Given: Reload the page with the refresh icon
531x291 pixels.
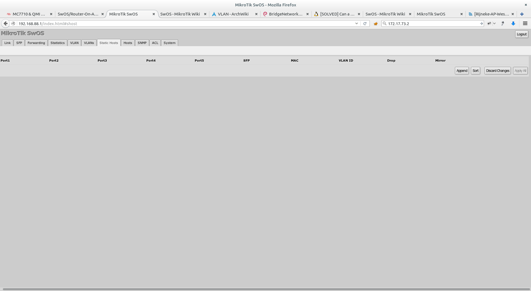Looking at the screenshot, I should [x=365, y=23].
